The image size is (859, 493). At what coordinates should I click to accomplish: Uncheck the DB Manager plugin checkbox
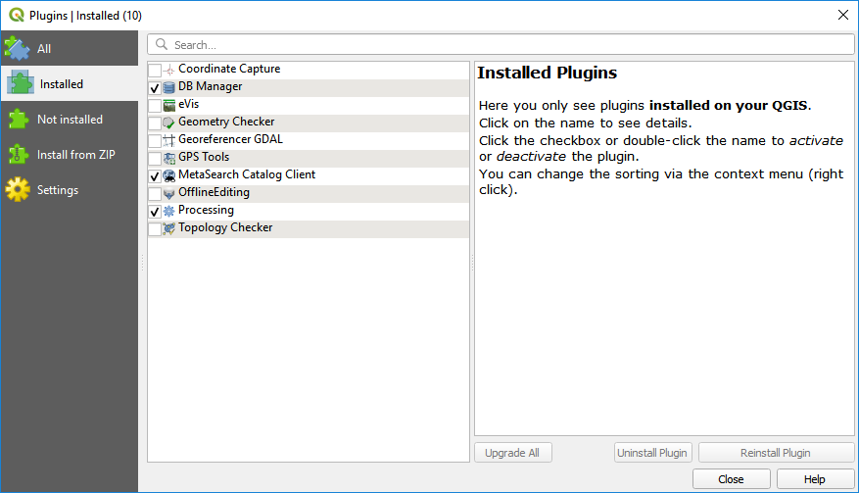(155, 88)
